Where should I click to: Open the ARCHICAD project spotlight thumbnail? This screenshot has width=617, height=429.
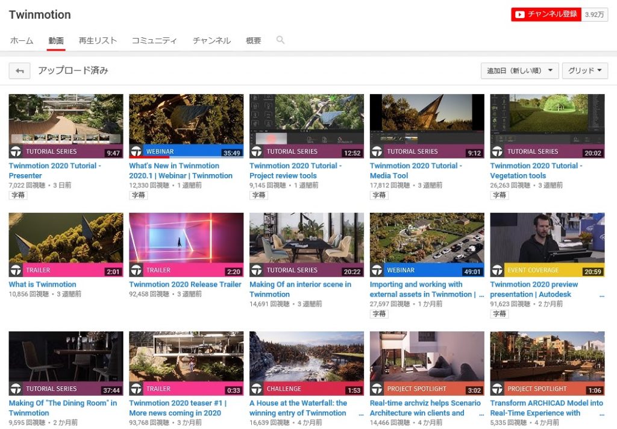[x=547, y=363]
